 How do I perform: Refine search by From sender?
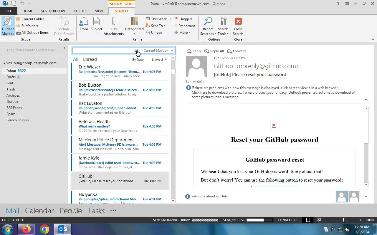click(84, 24)
